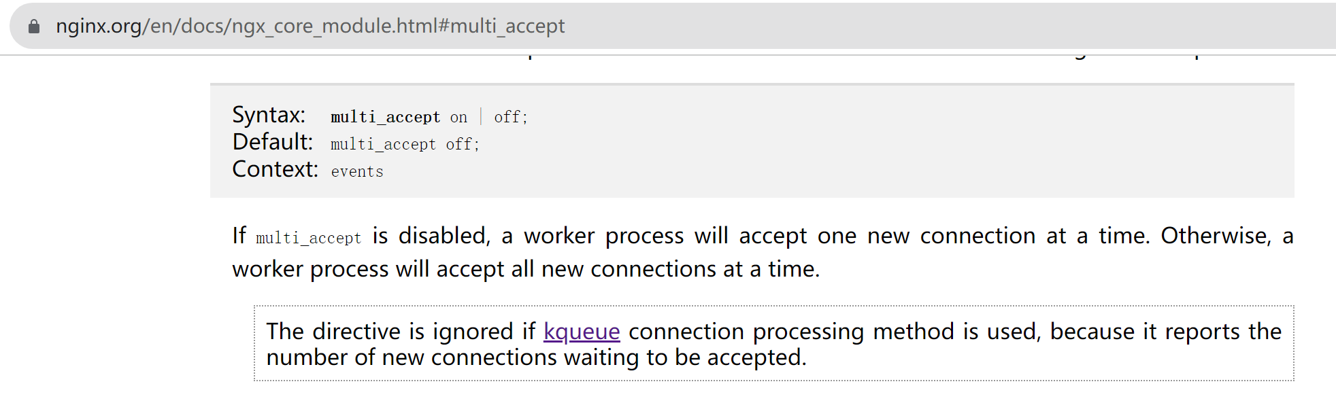Click the lock icon in address bar
This screenshot has width=1336, height=403.
coord(34,27)
